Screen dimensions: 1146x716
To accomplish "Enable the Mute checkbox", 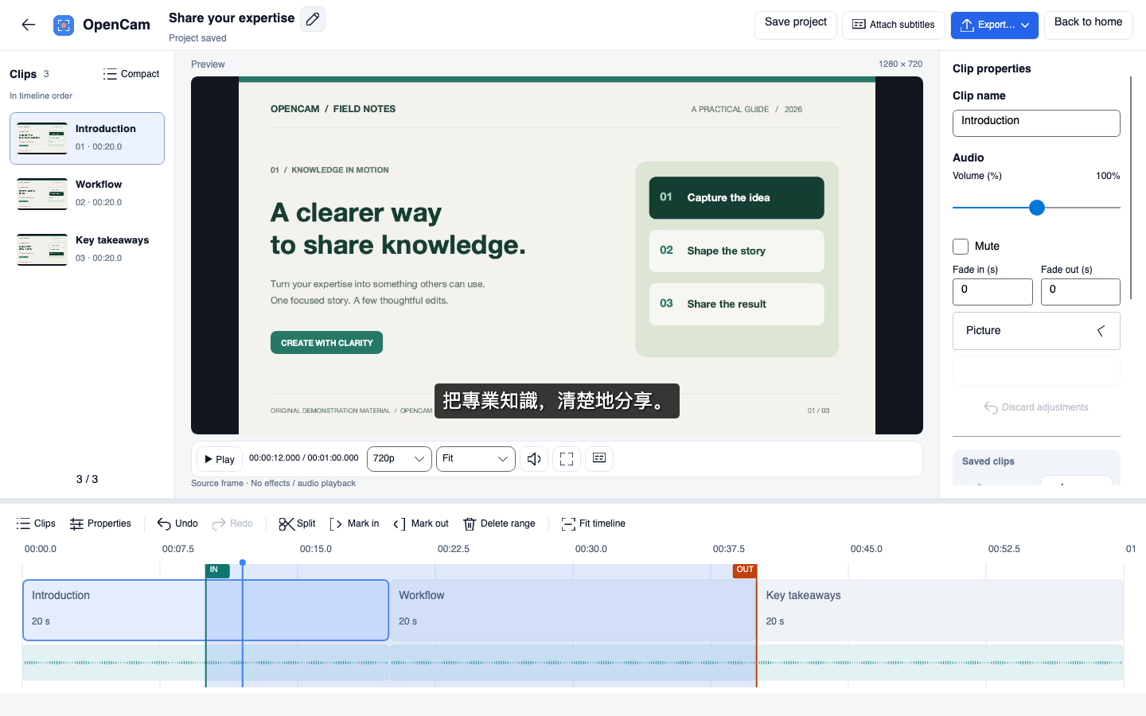I will [961, 247].
